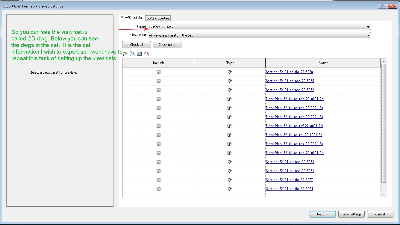The height and width of the screenshot is (225, 400).
Task: Open link Floor Plan 72101-aa-tok-20-0001 2d
Action: coord(294,144)
